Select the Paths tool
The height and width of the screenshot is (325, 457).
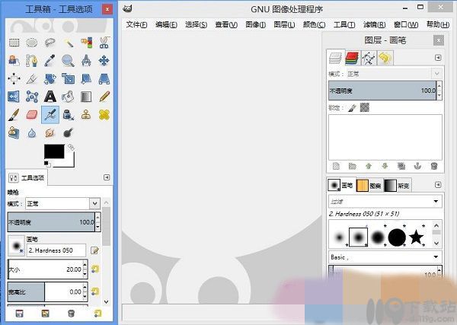(x=32, y=61)
